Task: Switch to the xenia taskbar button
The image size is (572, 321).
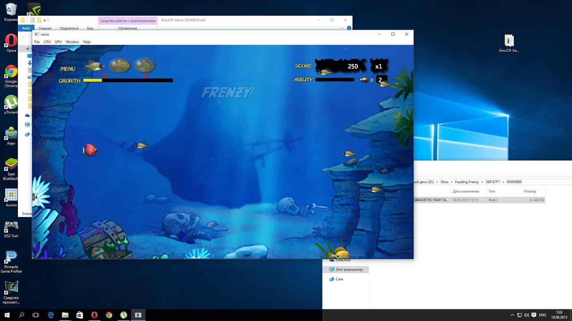Action: coord(138,315)
